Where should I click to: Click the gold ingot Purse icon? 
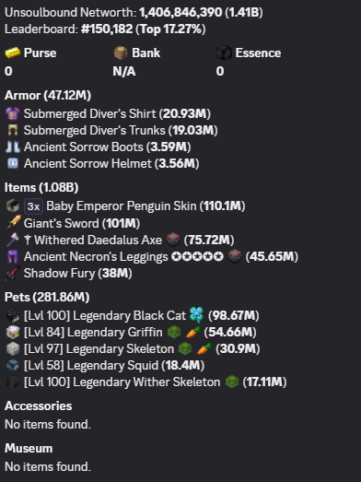pyautogui.click(x=13, y=53)
